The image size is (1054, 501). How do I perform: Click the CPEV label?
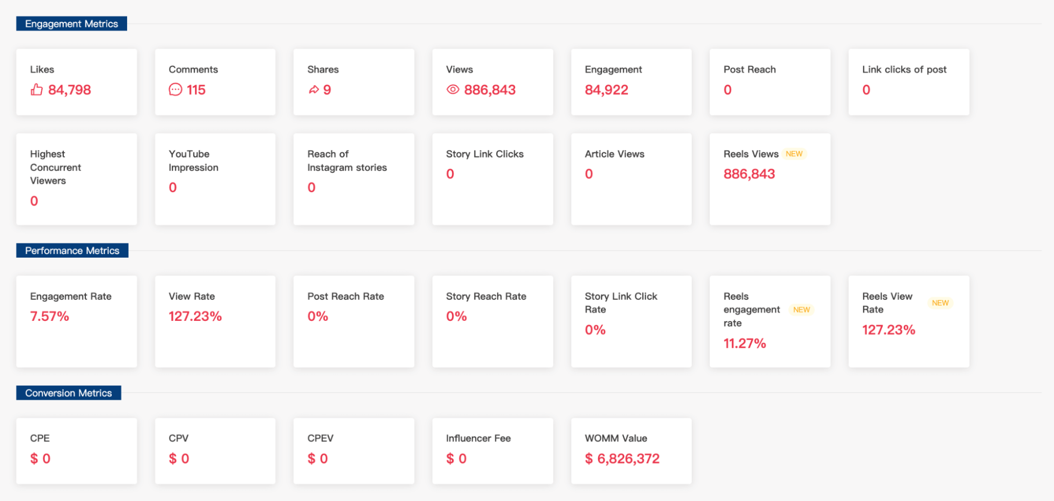click(x=320, y=438)
